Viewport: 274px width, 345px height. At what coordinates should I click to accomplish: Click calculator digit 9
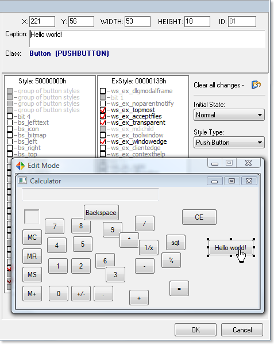113,229
